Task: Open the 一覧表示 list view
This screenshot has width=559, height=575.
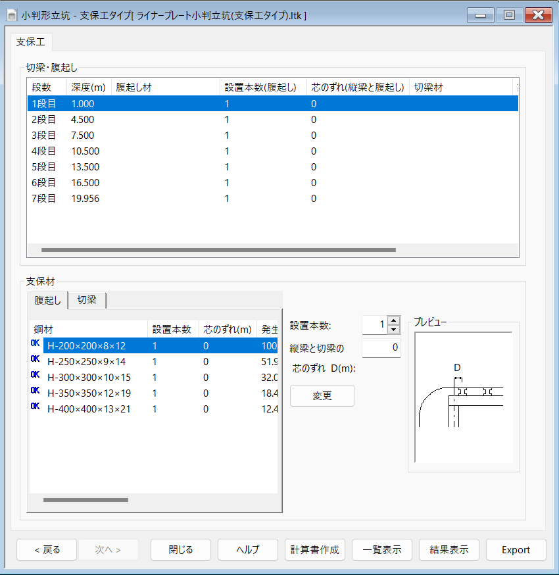Action: coord(381,550)
